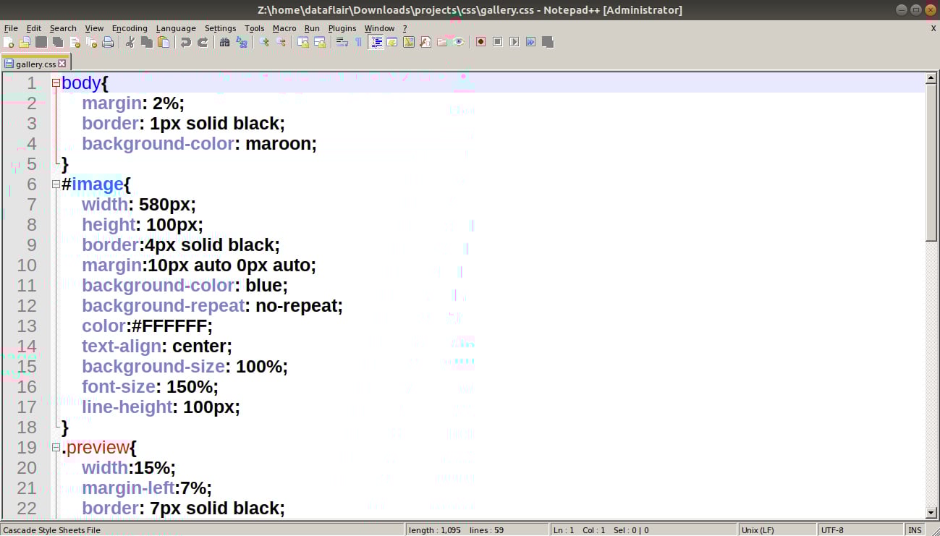
Task: Toggle synchronized horizontal scrolling
Action: 320,42
